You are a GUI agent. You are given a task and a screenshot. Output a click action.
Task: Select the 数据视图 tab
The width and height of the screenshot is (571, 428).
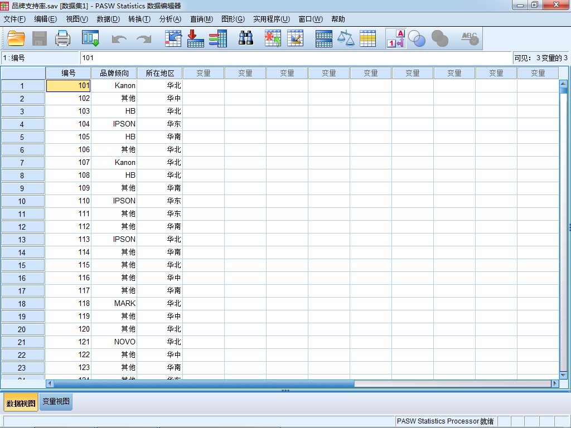(21, 402)
